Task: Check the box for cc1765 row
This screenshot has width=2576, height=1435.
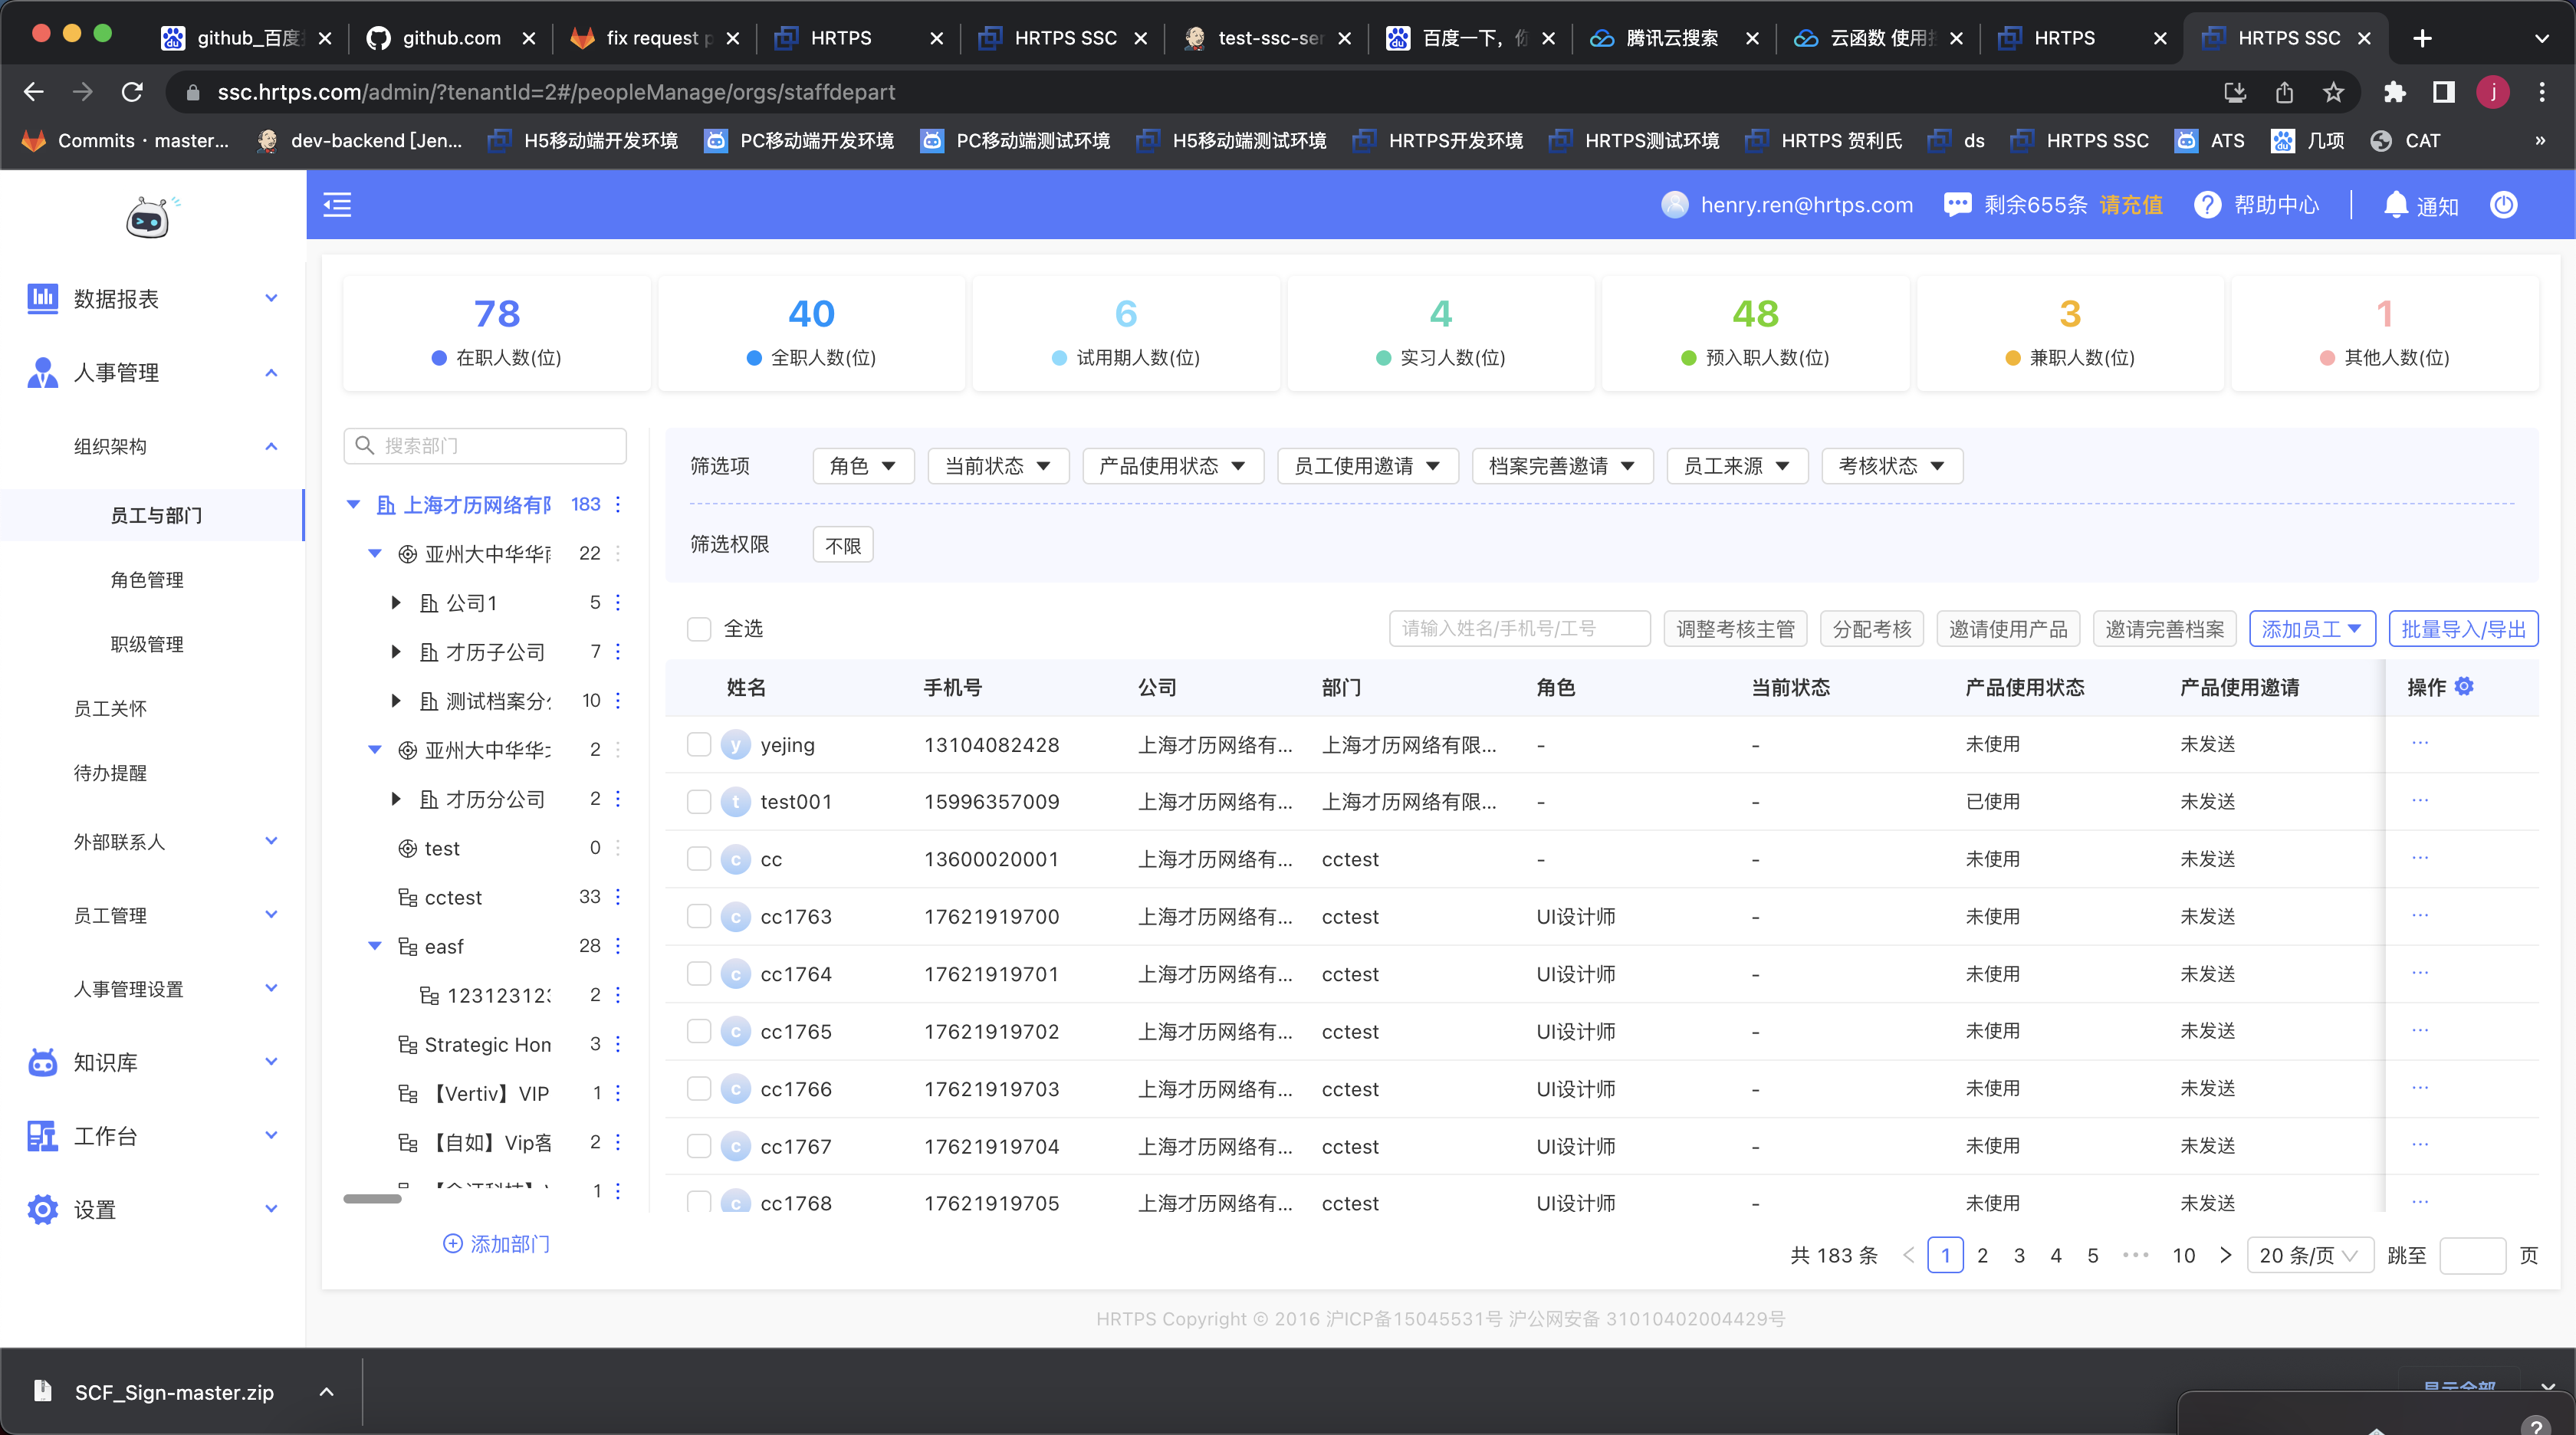Action: click(x=699, y=1031)
